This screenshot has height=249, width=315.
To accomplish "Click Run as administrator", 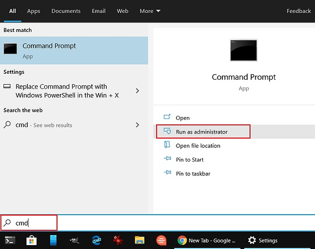I will (201, 132).
